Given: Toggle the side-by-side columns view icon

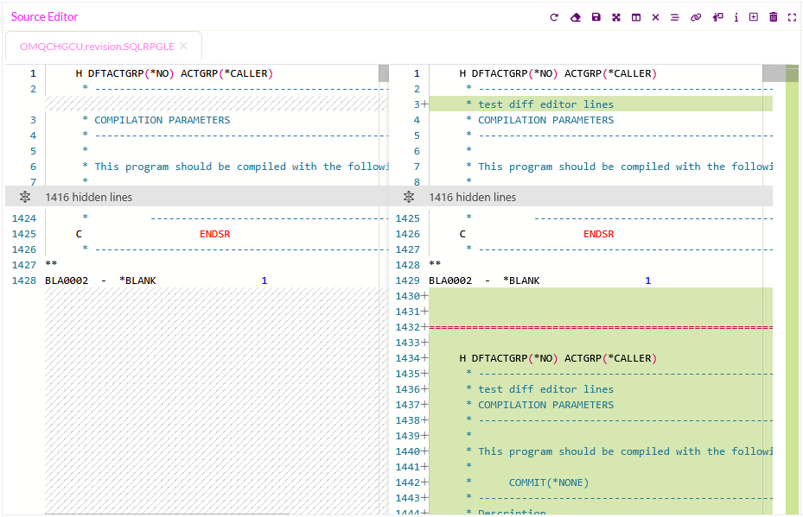Looking at the screenshot, I should pyautogui.click(x=636, y=17).
